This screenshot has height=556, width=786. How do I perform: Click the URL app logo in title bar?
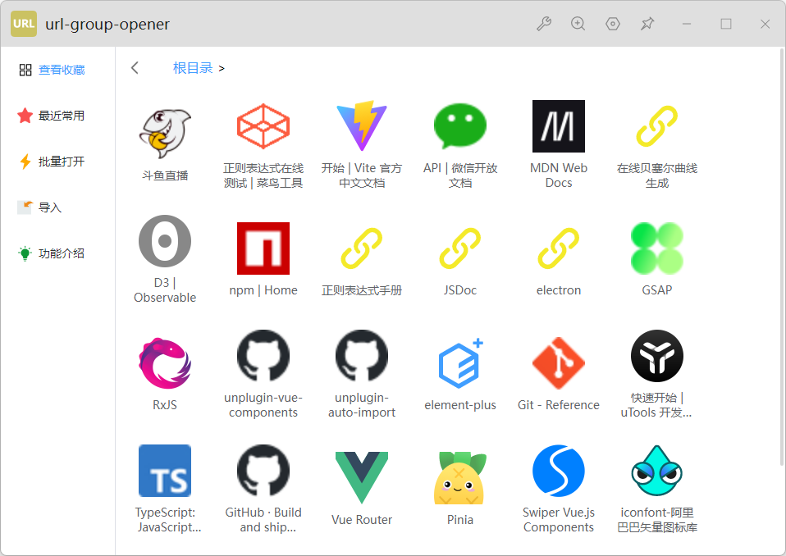(x=24, y=24)
